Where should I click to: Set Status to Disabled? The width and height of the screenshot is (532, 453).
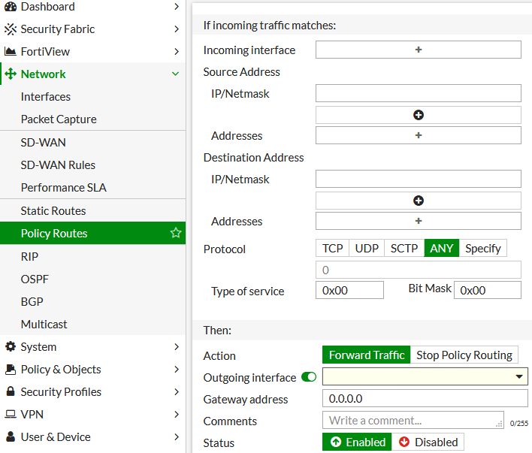point(428,442)
